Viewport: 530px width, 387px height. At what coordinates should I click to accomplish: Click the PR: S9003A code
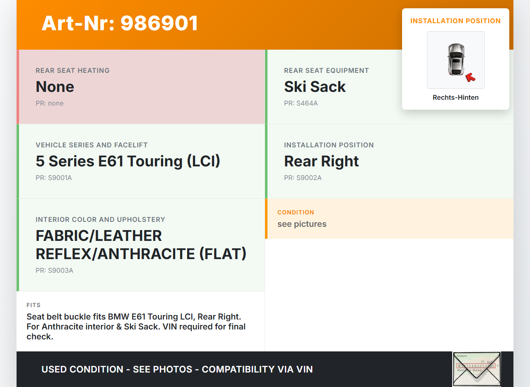(54, 270)
